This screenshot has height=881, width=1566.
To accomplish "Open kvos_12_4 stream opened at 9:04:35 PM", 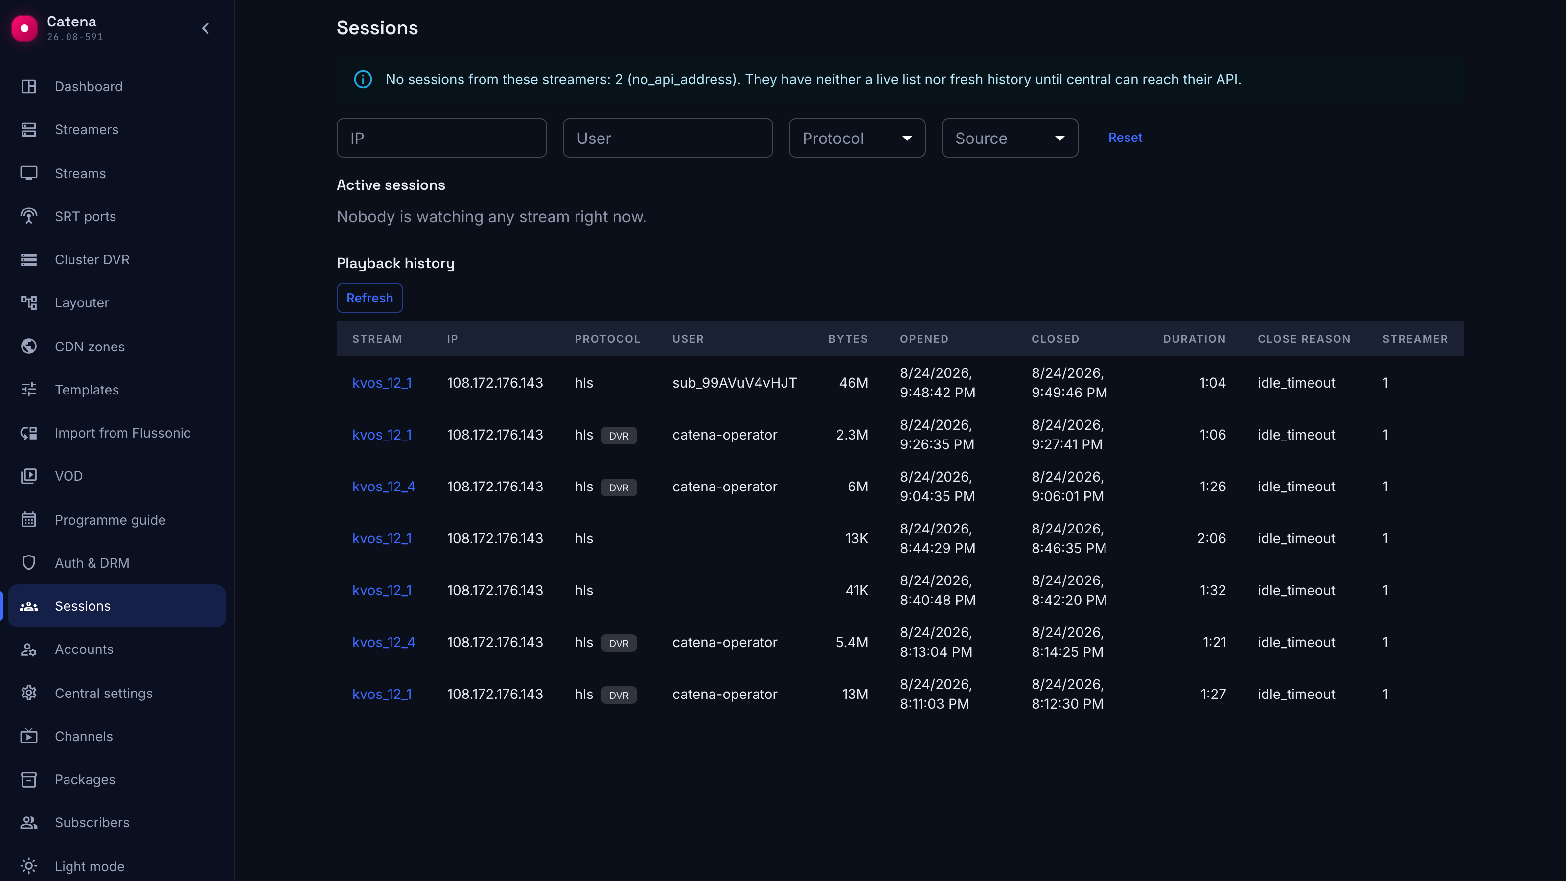I will [x=384, y=487].
